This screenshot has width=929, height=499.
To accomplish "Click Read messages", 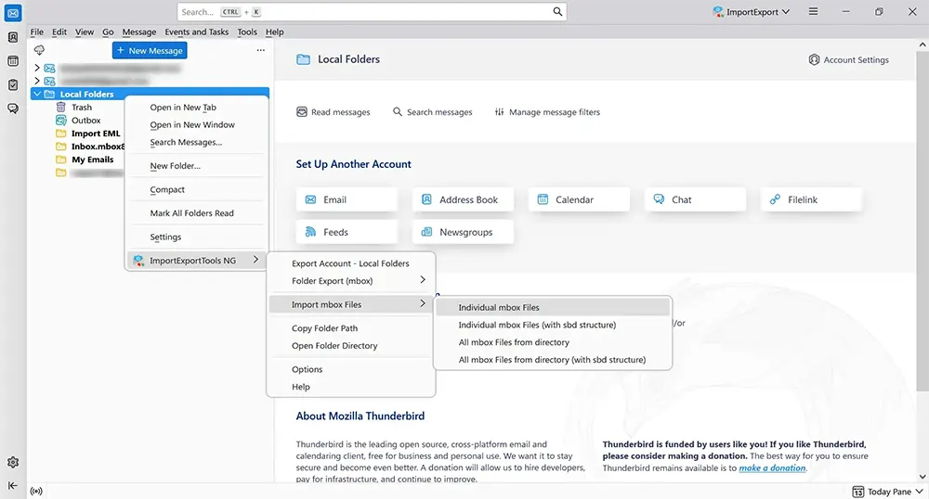I will 334,111.
